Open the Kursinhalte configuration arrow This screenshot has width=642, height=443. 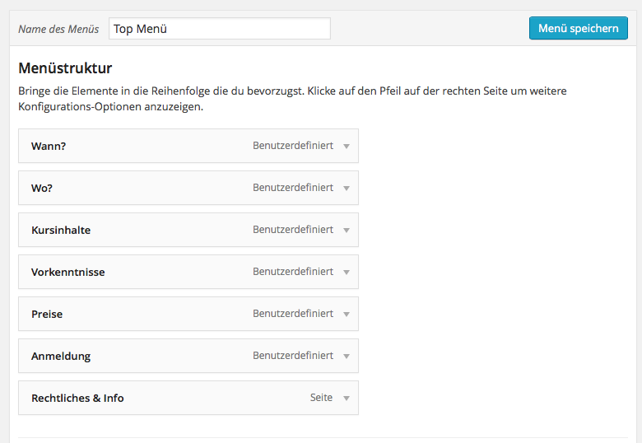point(347,230)
